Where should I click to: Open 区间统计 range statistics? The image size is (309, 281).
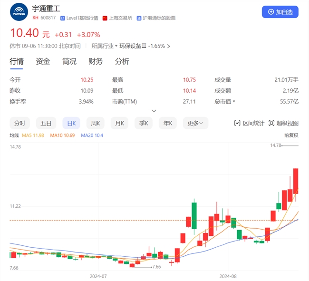(249, 123)
